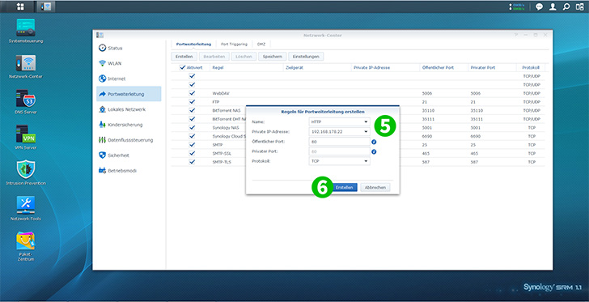This screenshot has width=589, height=302.
Task: Click Abbrechen in the dialog
Action: 375,187
